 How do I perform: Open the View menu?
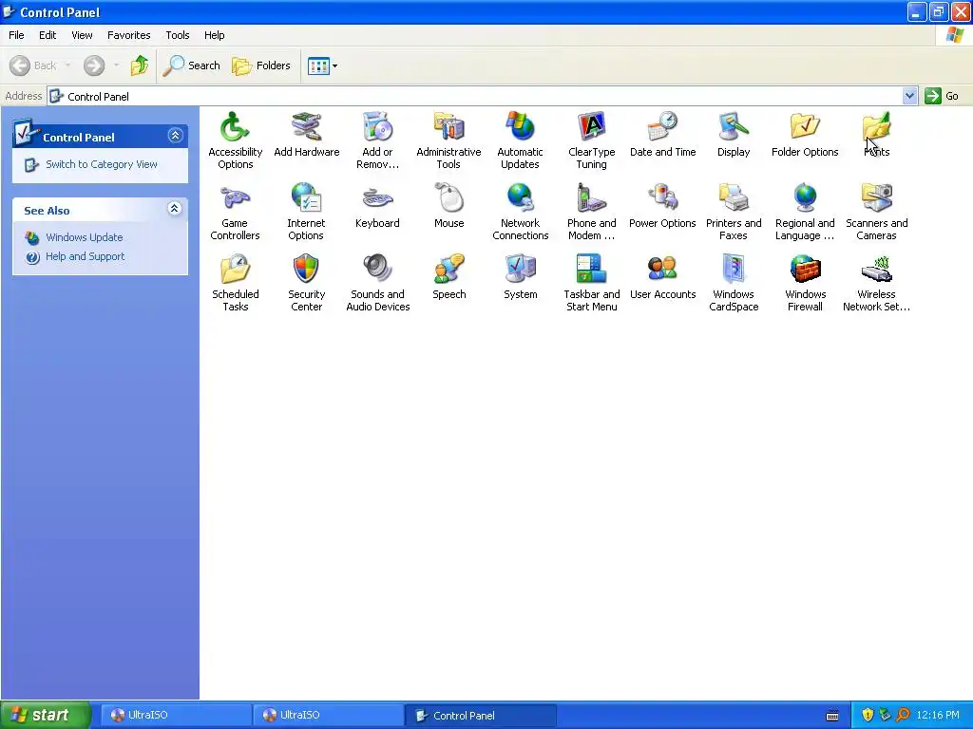point(82,35)
